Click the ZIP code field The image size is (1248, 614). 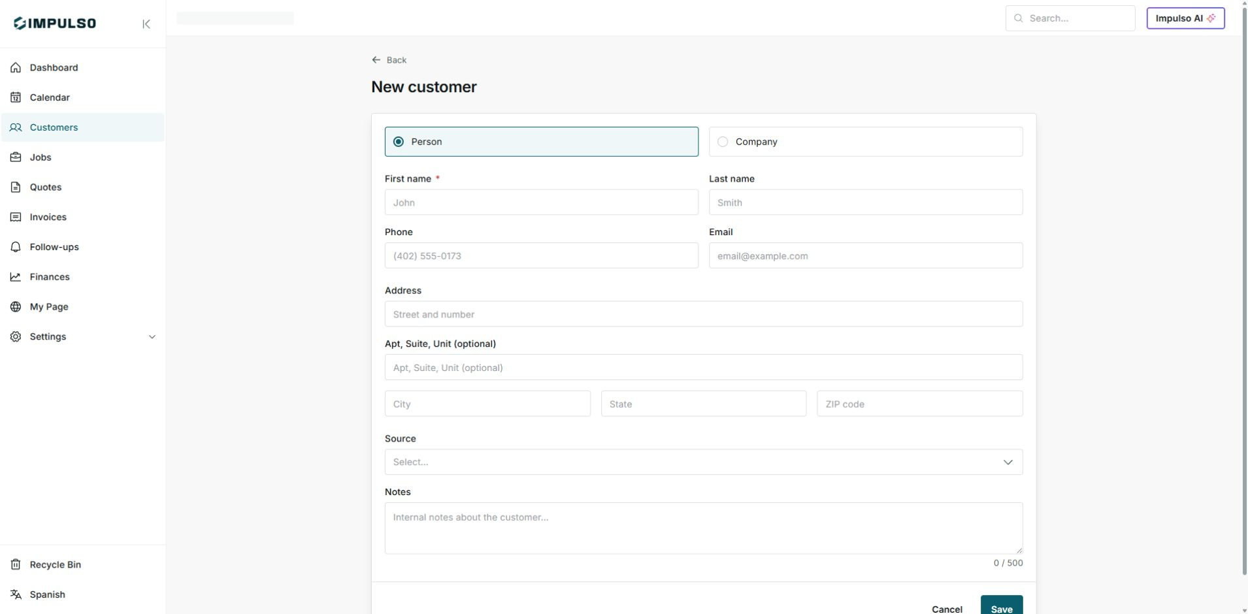[920, 404]
